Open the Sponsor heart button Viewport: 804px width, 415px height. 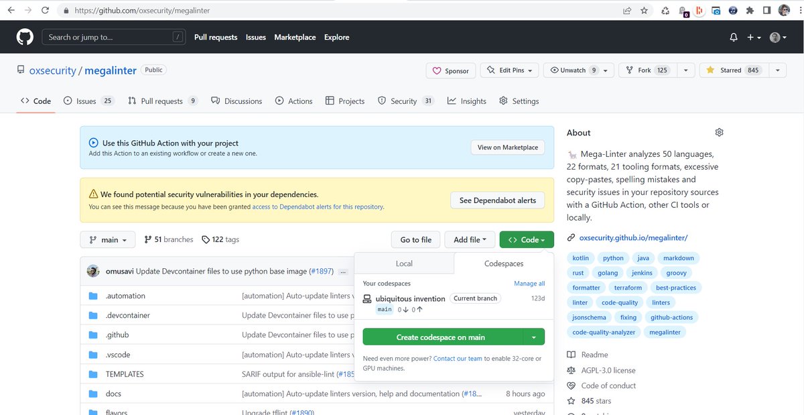click(450, 70)
